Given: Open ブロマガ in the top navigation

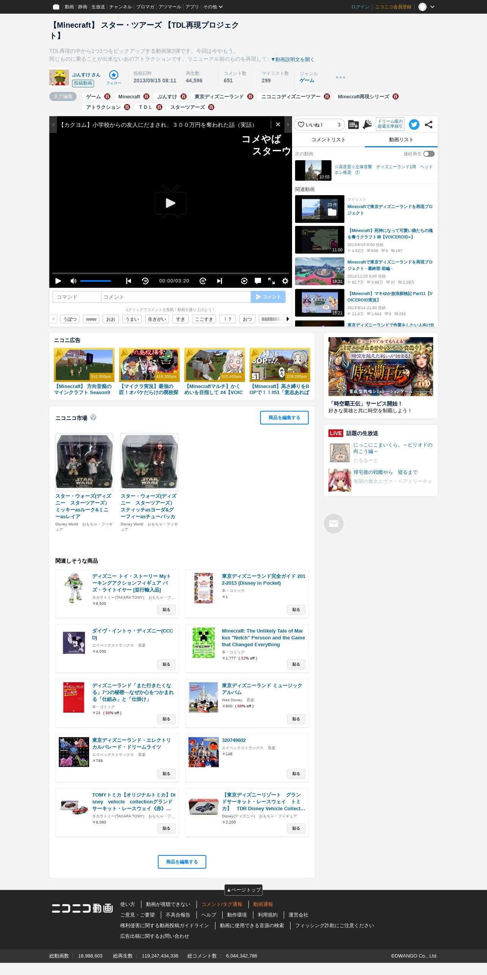Looking at the screenshot, I should [x=145, y=7].
